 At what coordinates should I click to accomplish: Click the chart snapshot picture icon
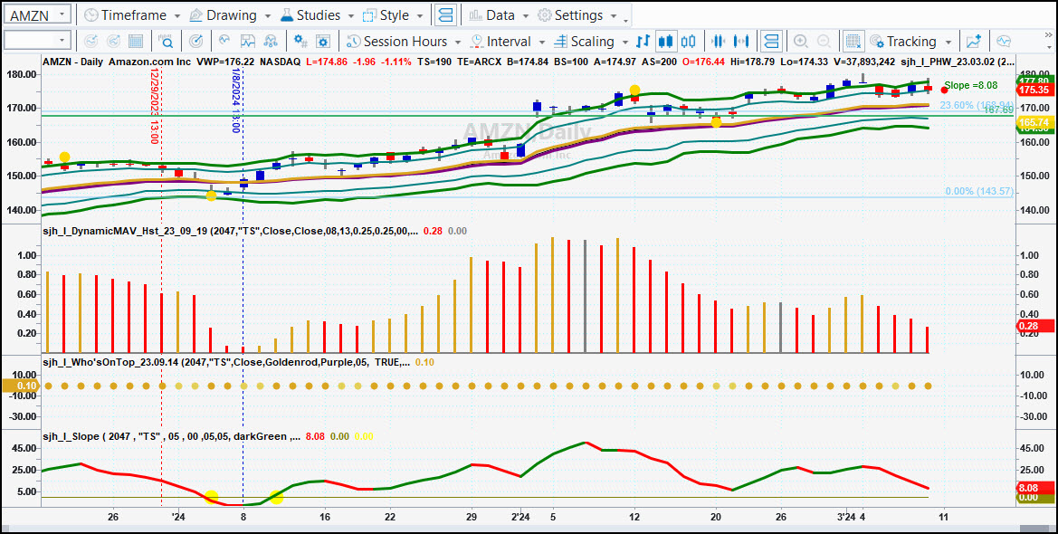tap(248, 42)
